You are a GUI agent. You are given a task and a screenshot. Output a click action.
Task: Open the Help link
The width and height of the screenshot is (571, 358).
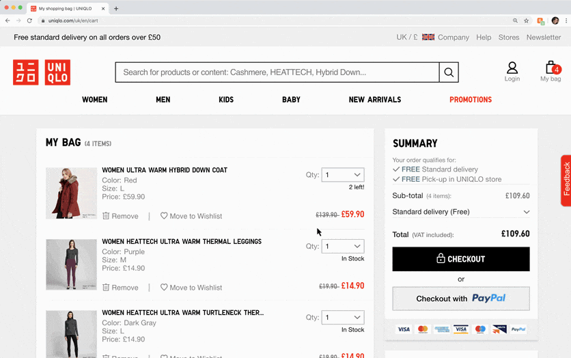484,37
